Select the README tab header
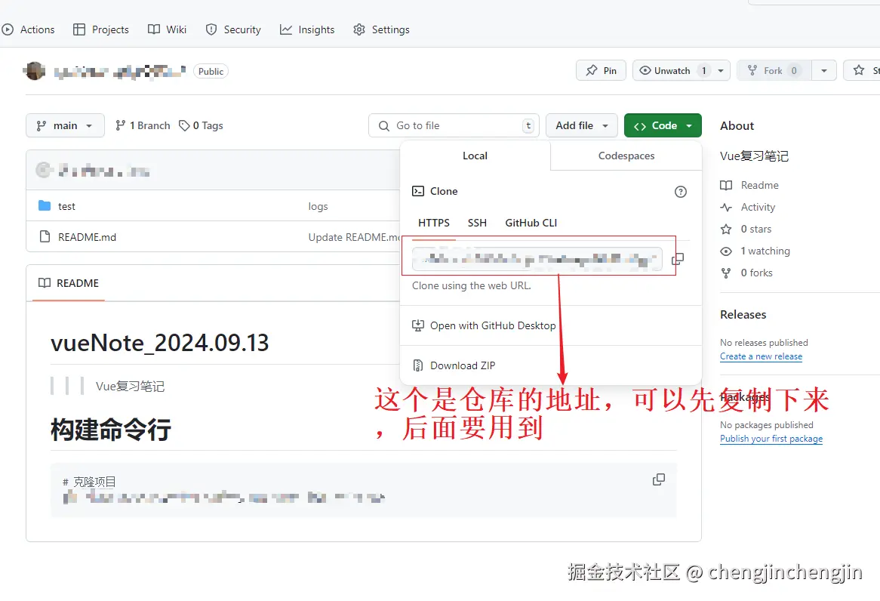 pos(69,283)
